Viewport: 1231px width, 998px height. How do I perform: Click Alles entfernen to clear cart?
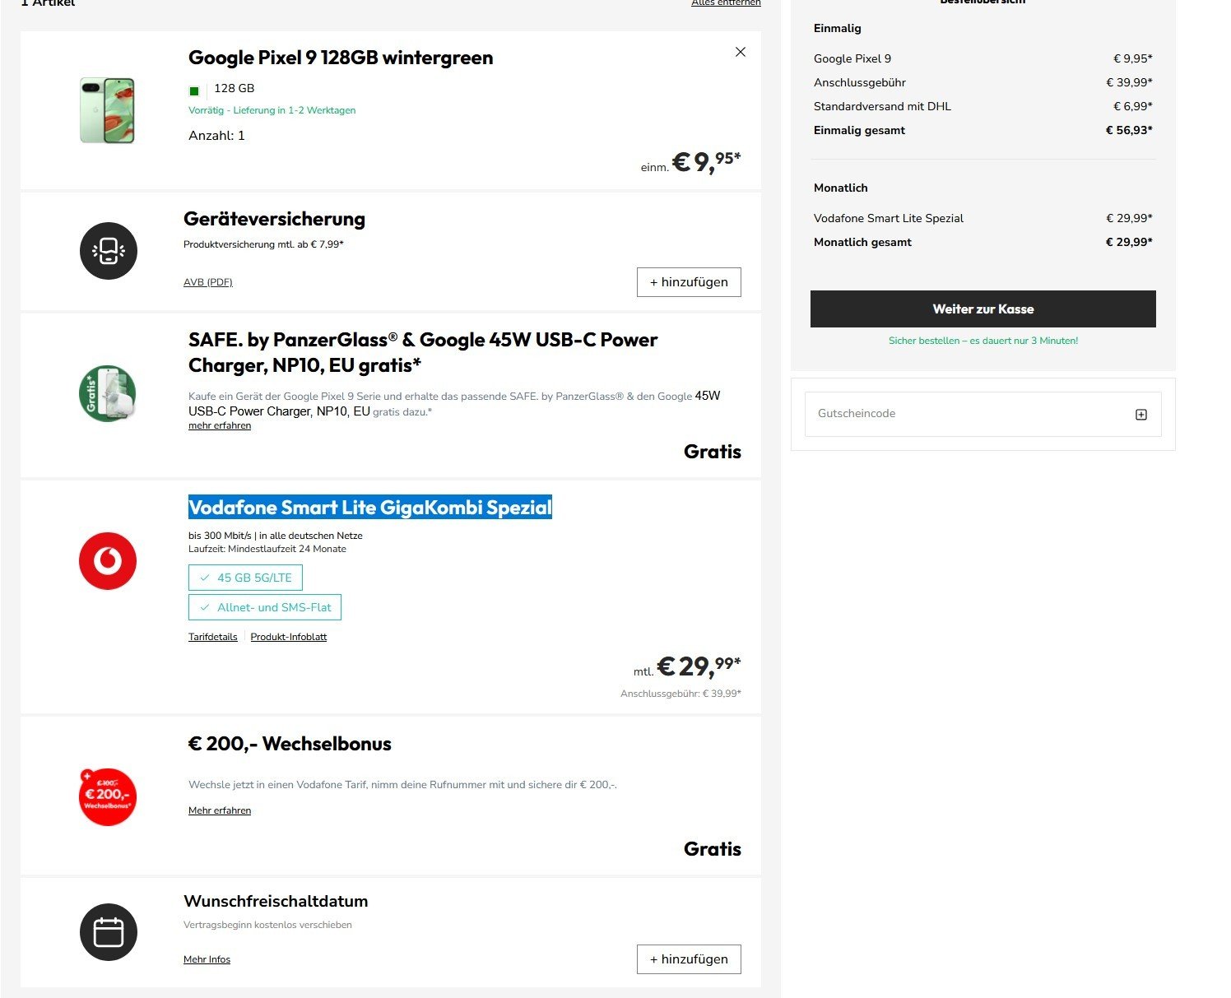point(725,3)
